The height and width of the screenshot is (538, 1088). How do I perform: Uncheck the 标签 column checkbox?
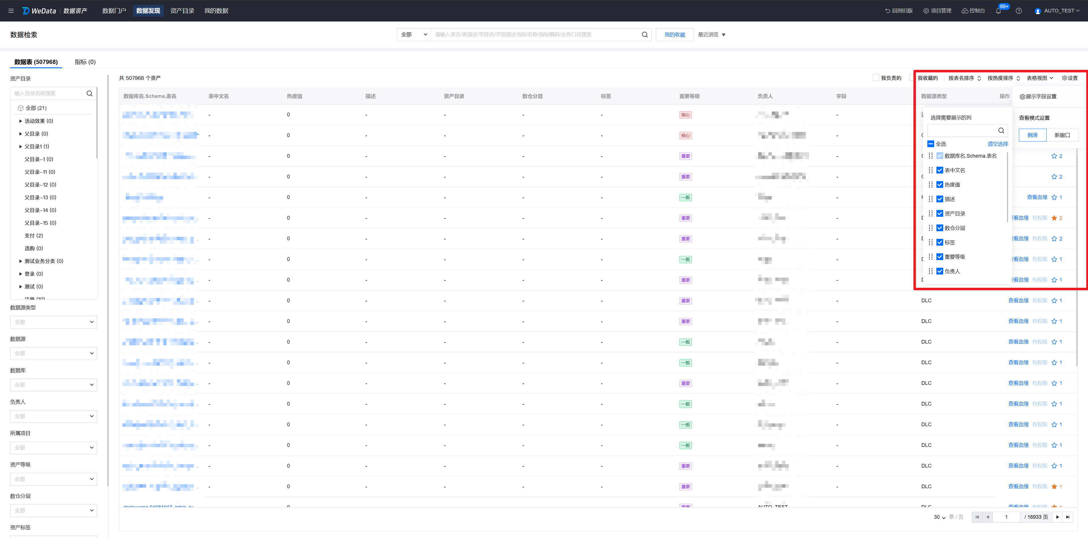click(940, 242)
